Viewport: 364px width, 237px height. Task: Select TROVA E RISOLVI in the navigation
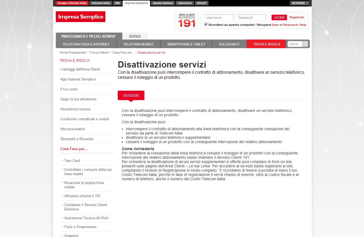click(266, 44)
